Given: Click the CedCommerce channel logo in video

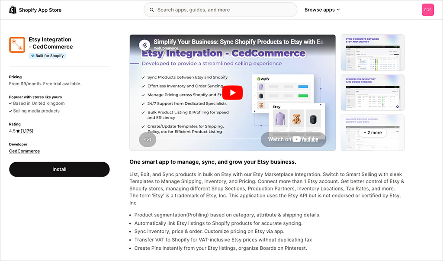Looking at the screenshot, I should click(x=144, y=45).
